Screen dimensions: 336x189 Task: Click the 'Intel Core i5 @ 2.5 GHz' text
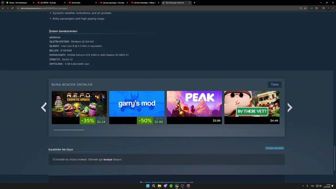click(81, 46)
